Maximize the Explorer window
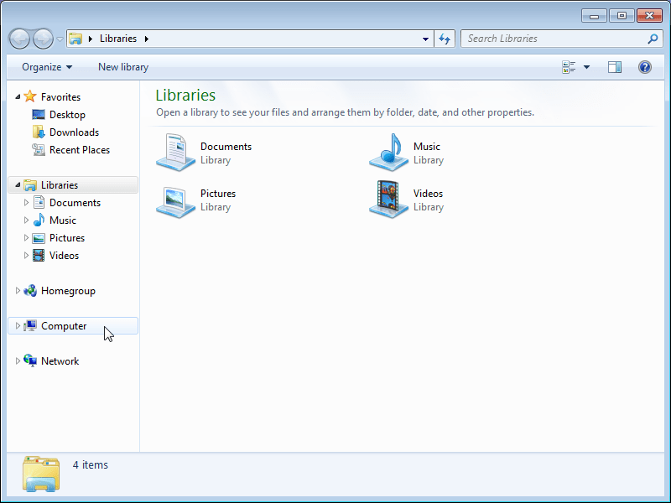This screenshot has height=503, width=671. [622, 16]
